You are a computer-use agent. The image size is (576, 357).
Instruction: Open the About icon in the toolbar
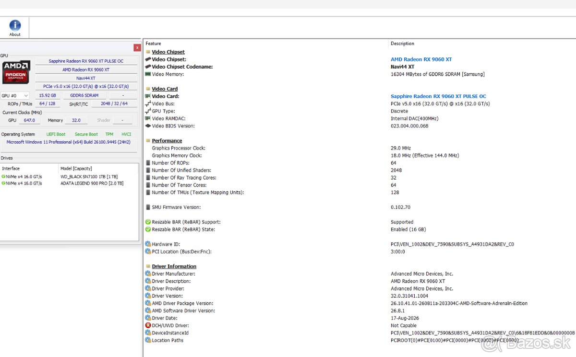pyautogui.click(x=15, y=28)
